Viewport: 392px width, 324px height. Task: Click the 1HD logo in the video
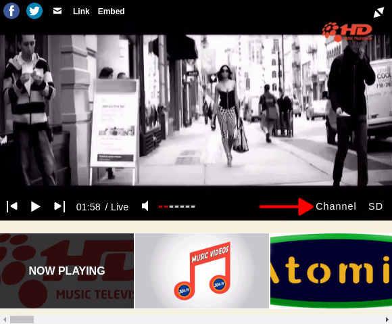(347, 32)
